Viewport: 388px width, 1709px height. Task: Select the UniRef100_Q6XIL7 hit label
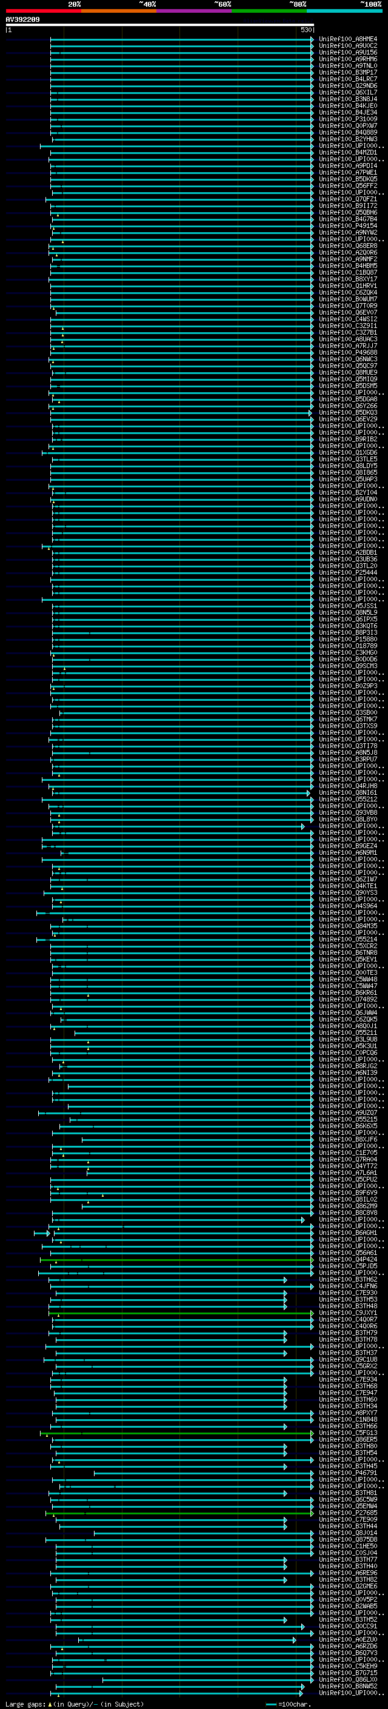tap(347, 92)
